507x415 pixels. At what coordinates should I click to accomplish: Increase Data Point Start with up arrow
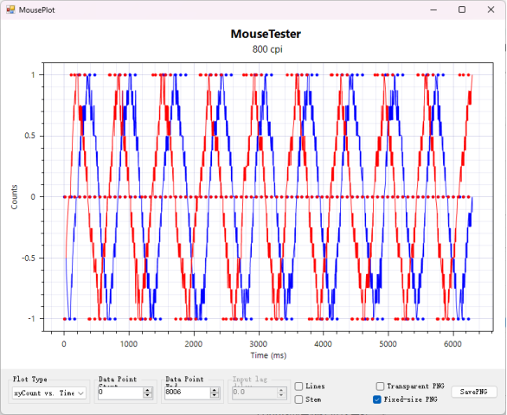147,390
